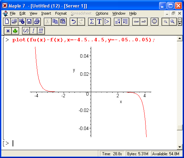
Task: Save worksheet using the floppy disk icon
Action: coord(29,21)
